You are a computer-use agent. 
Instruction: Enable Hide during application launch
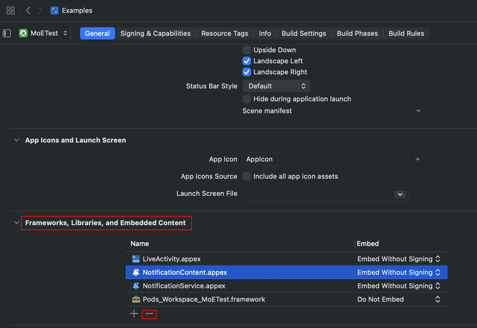(x=247, y=99)
